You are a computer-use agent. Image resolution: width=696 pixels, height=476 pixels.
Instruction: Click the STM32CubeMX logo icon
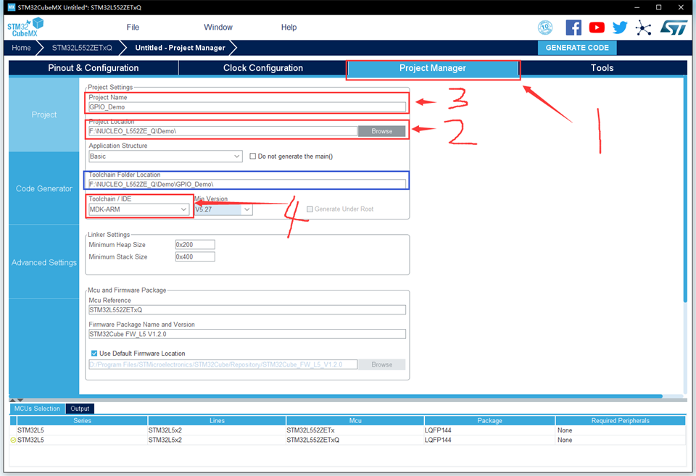[25, 28]
